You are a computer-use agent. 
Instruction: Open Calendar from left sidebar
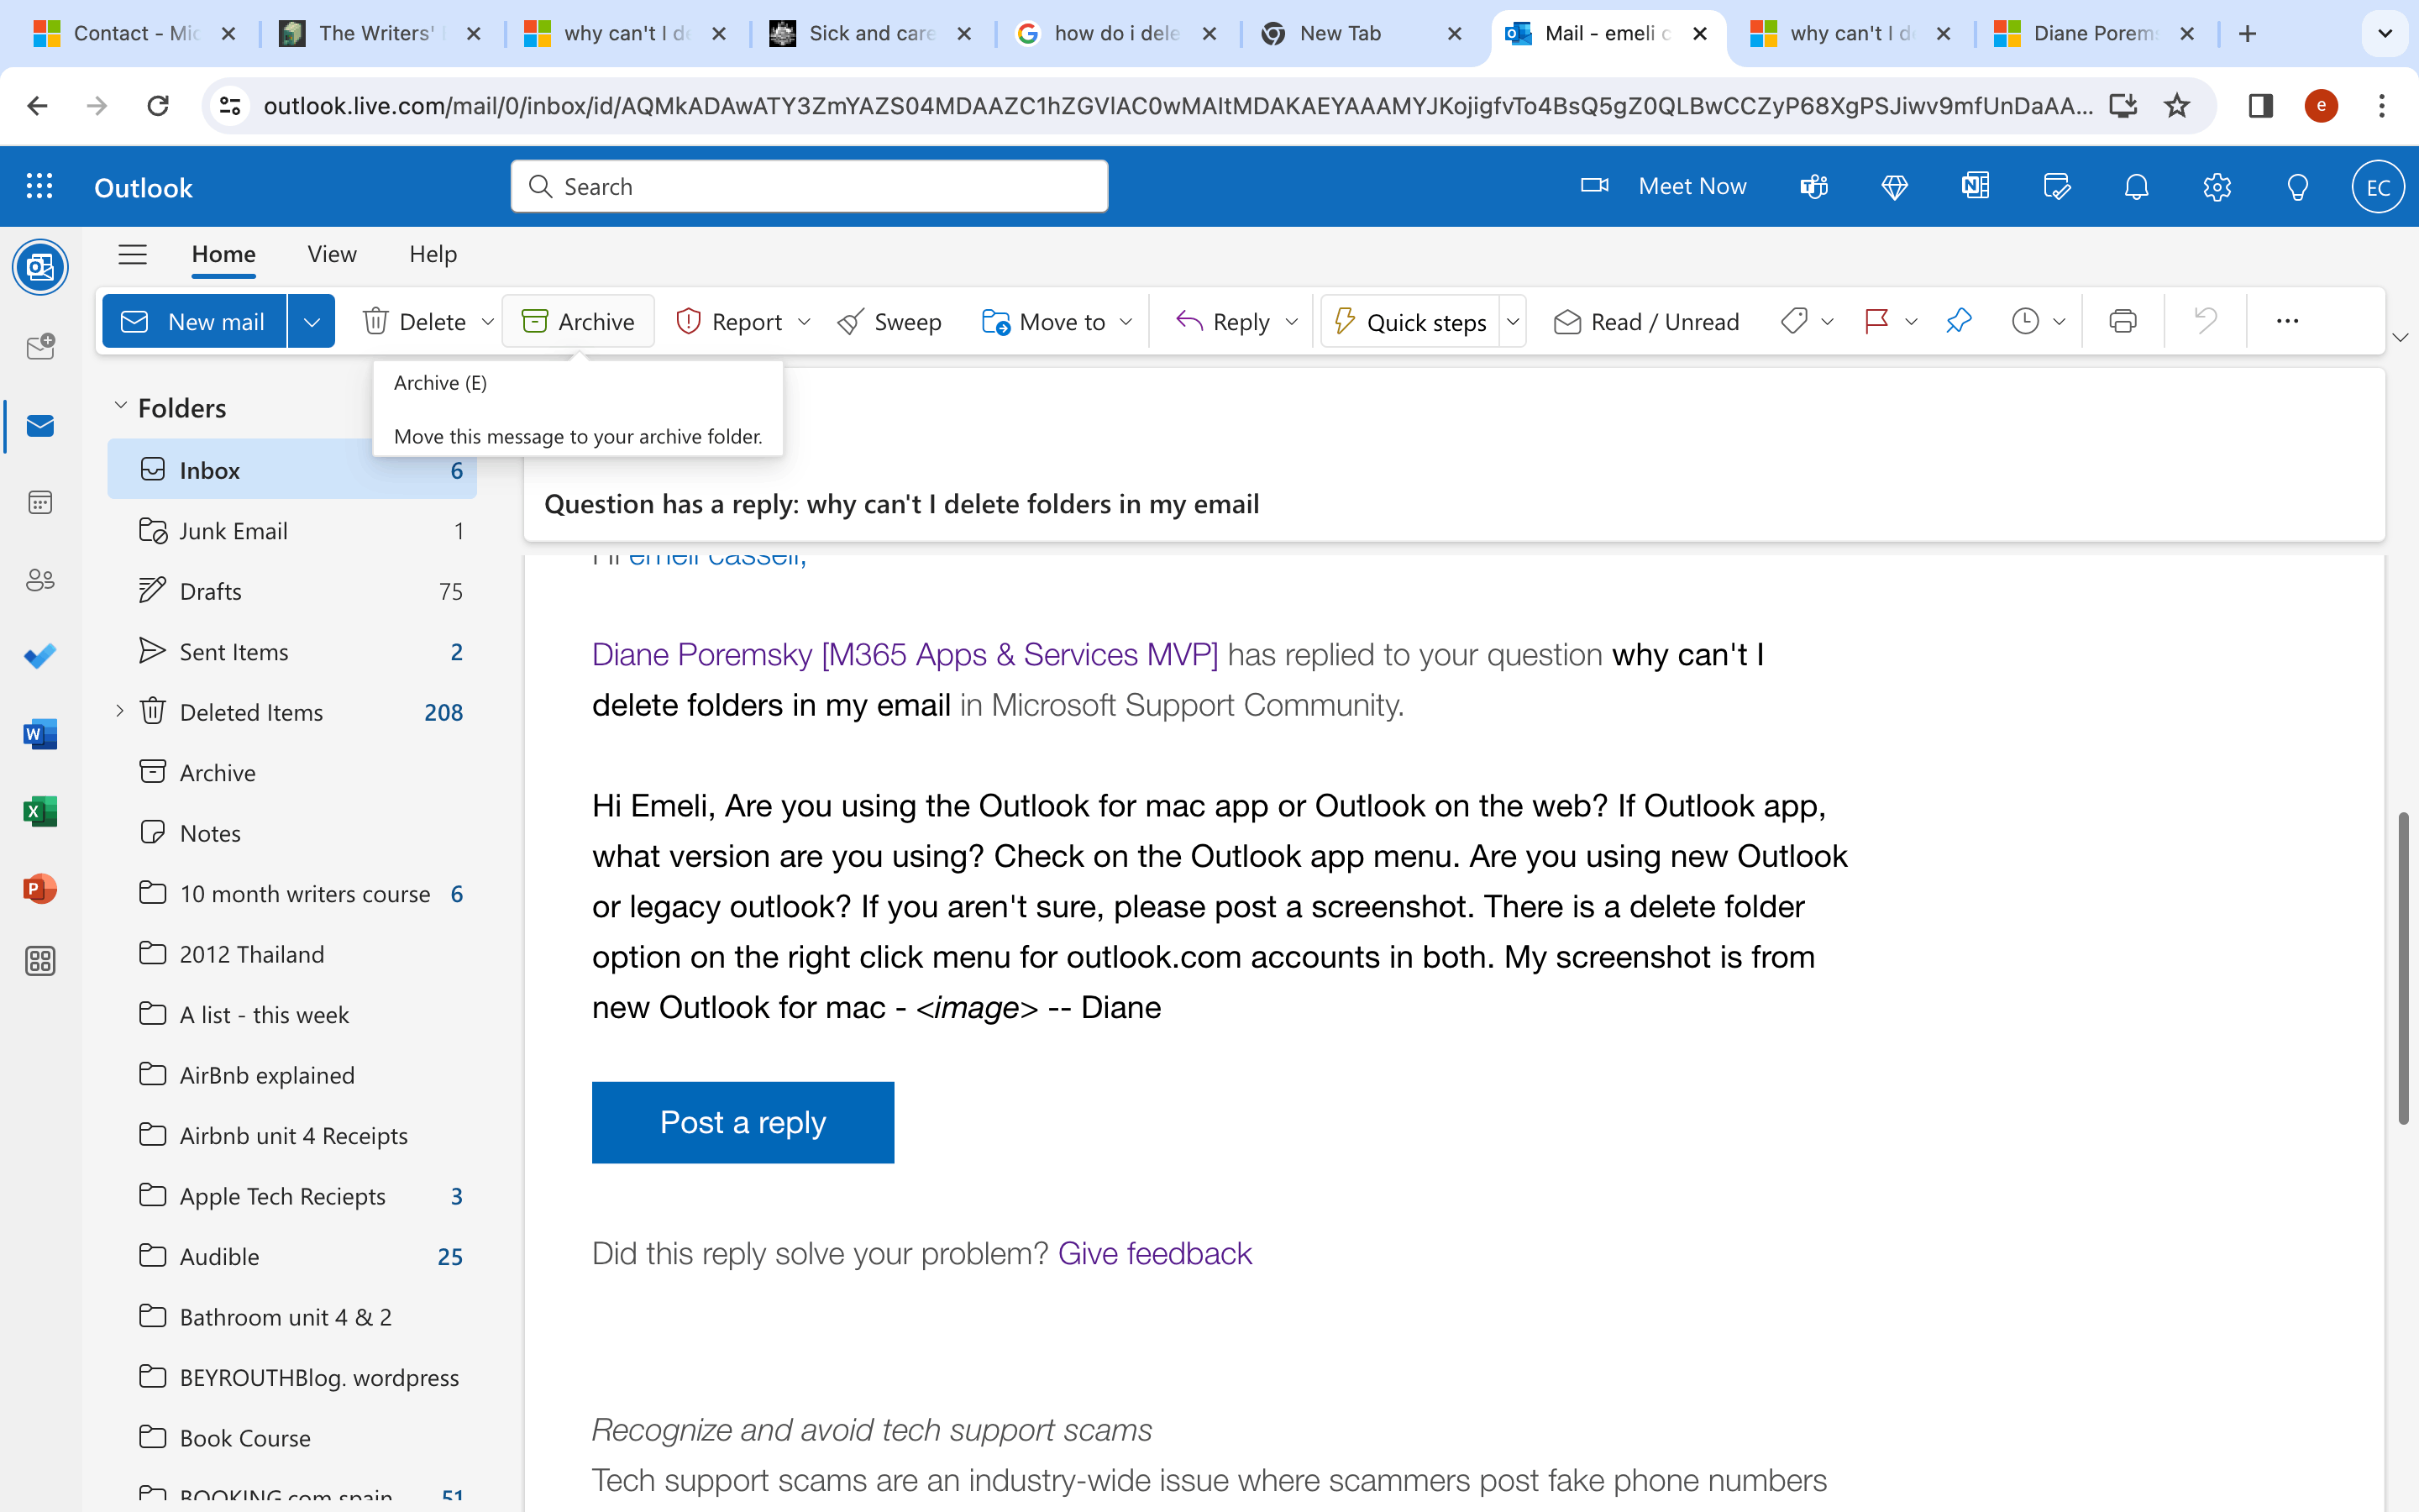[40, 503]
